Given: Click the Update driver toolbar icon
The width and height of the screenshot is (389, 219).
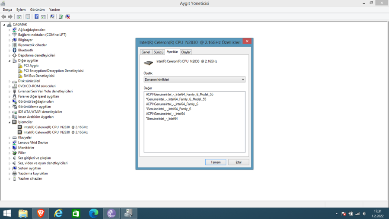Looking at the screenshot, I should (61, 16).
